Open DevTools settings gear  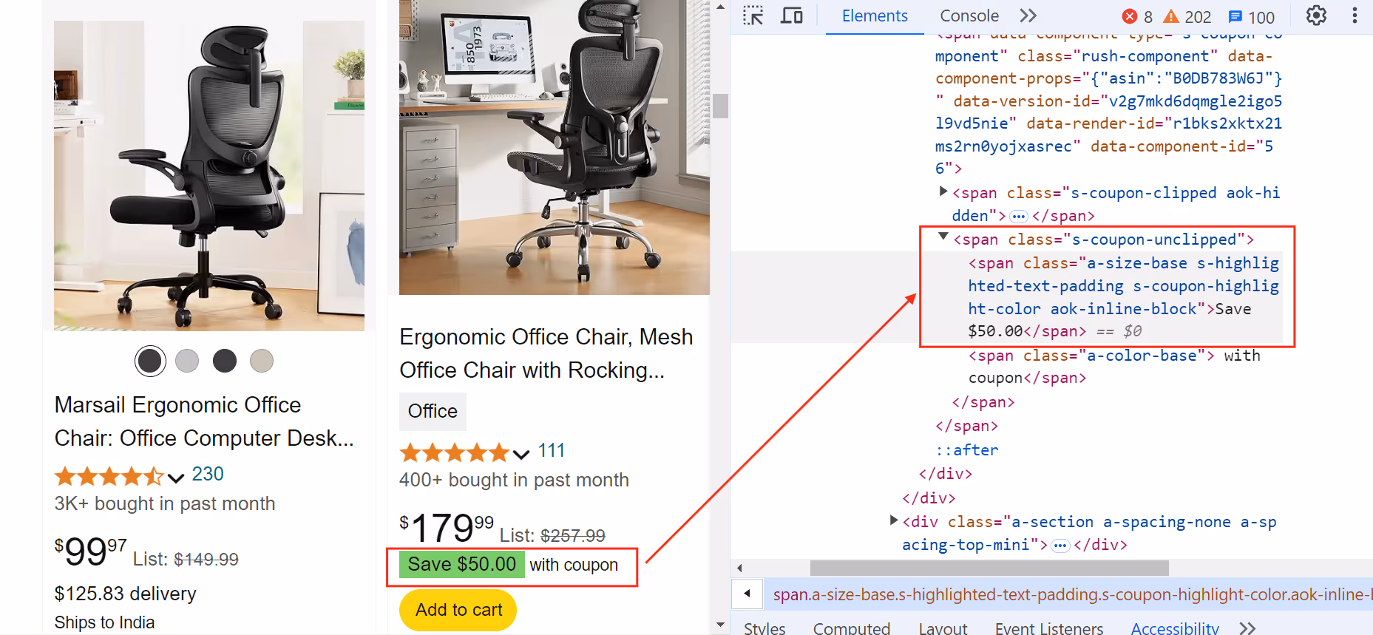point(1316,16)
